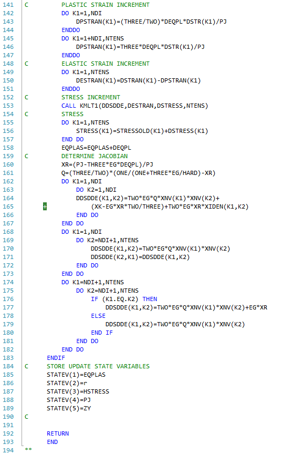Click the "DDSDDE(K2,K1)=DDSDDE(K1,K2)" symmetry line
This screenshot has width=303, height=455.
[140, 257]
